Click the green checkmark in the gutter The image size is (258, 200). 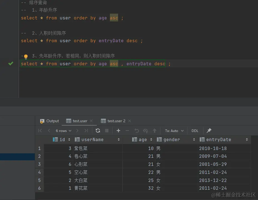[11, 63]
